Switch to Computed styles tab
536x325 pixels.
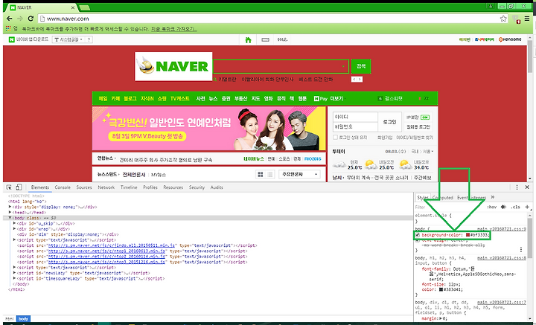click(443, 198)
